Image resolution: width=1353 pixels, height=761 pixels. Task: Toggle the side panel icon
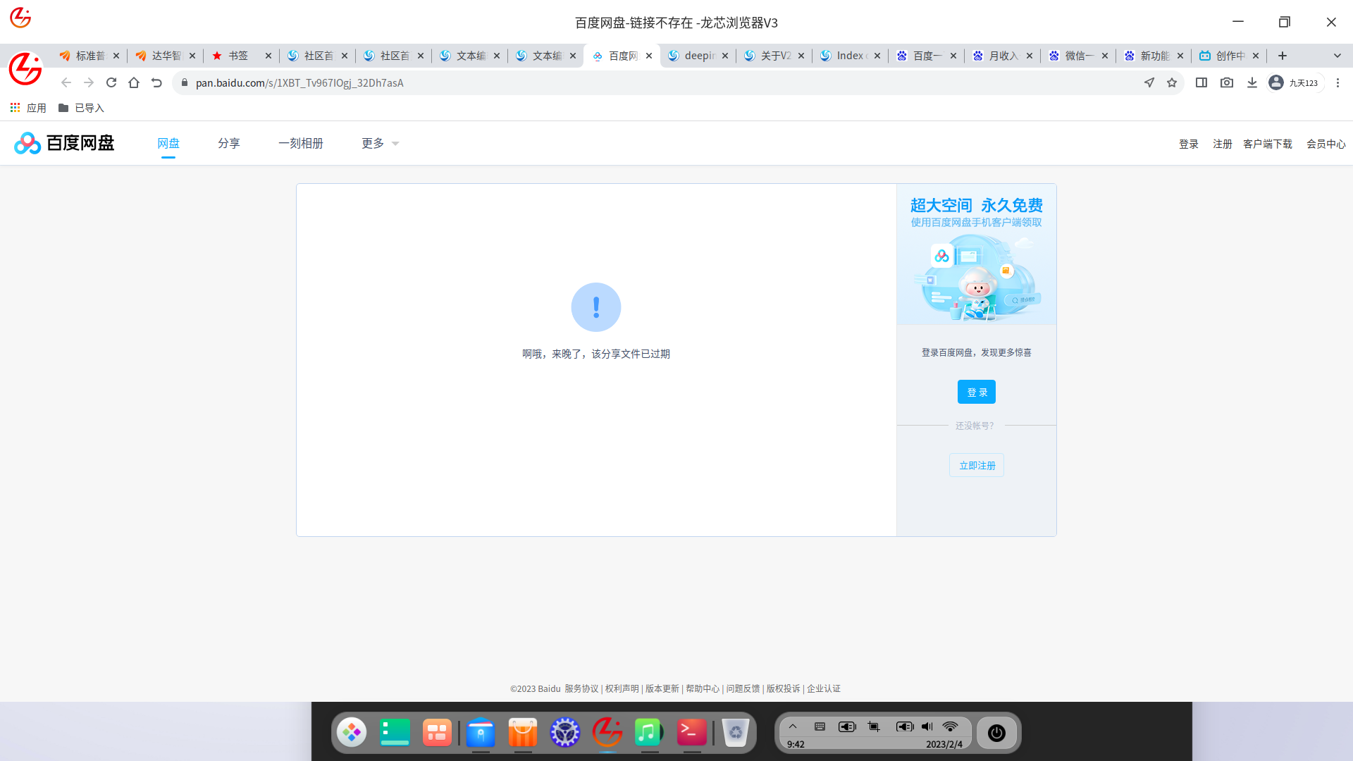1201,82
